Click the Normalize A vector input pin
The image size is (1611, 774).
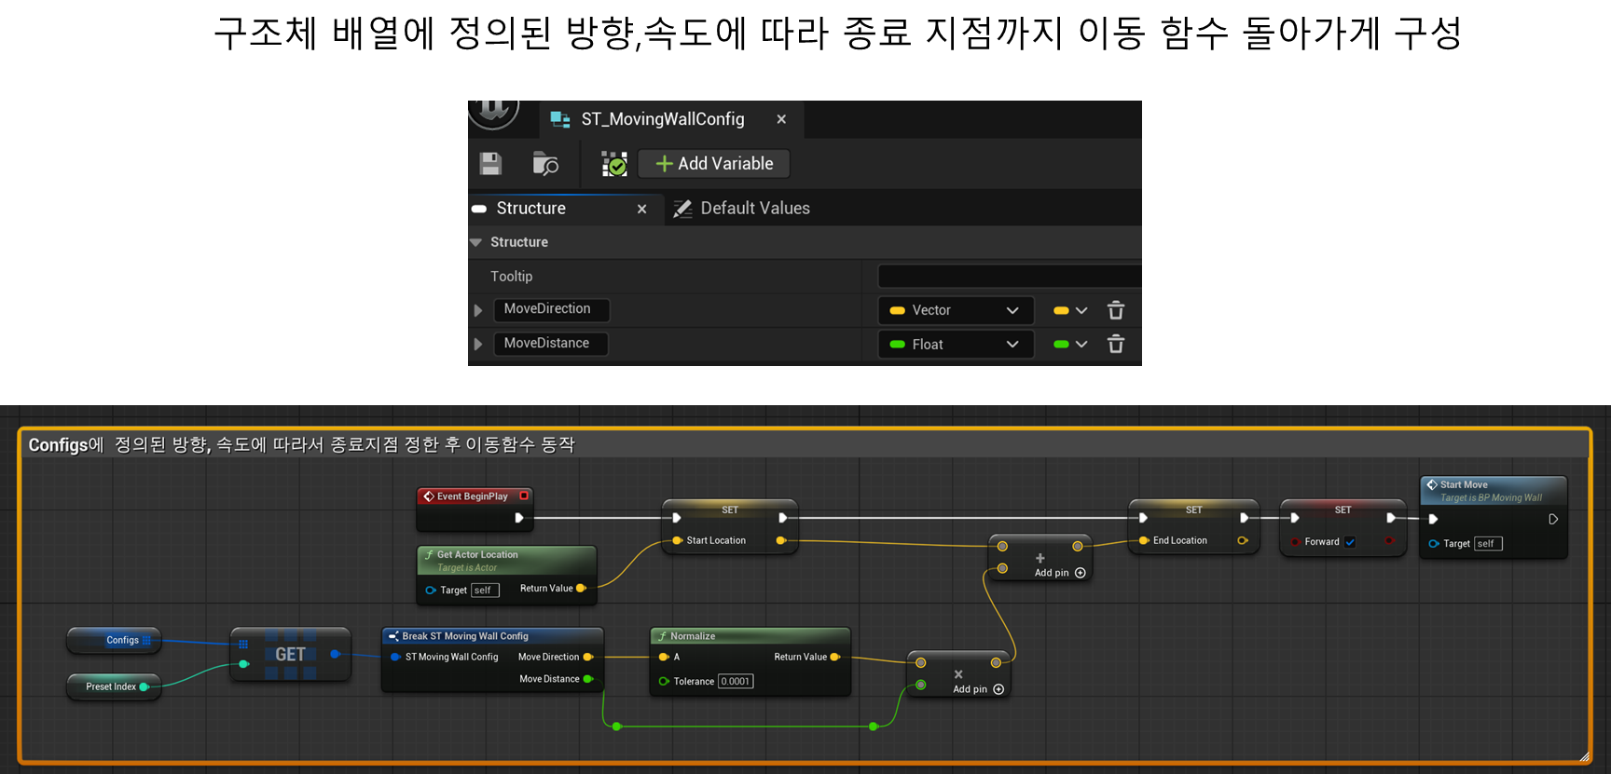click(664, 657)
